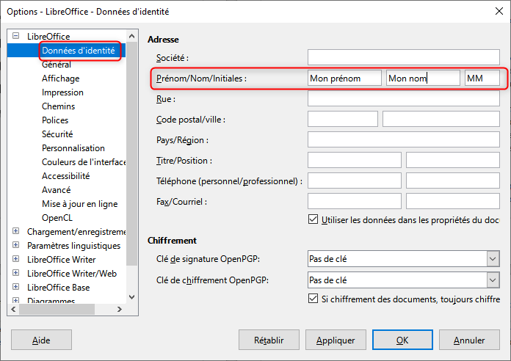
Task: Click the Société input field
Action: [x=404, y=58]
